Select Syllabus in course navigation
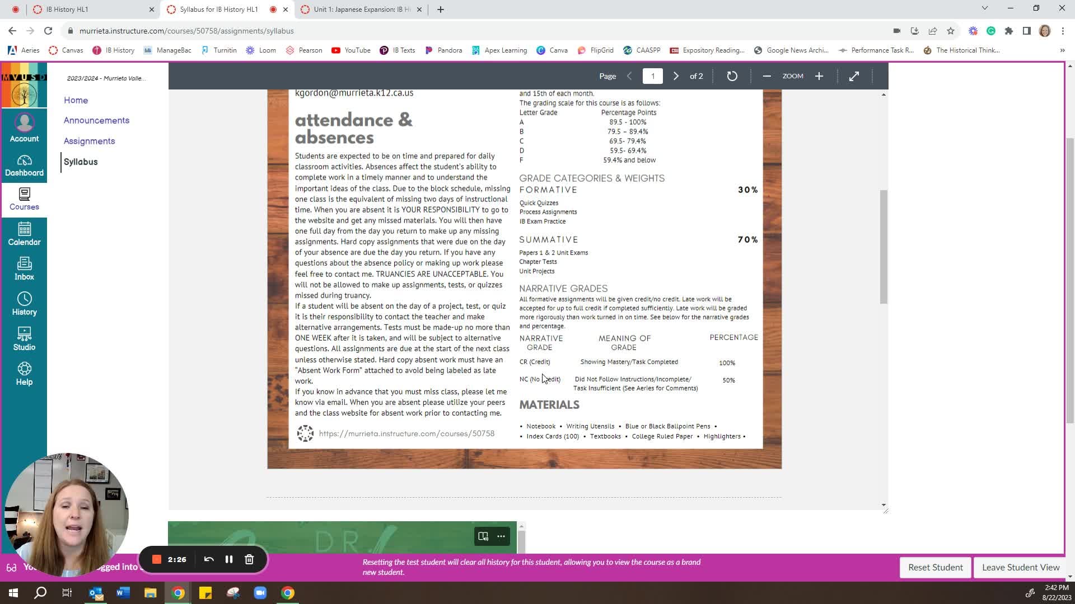 [81, 162]
